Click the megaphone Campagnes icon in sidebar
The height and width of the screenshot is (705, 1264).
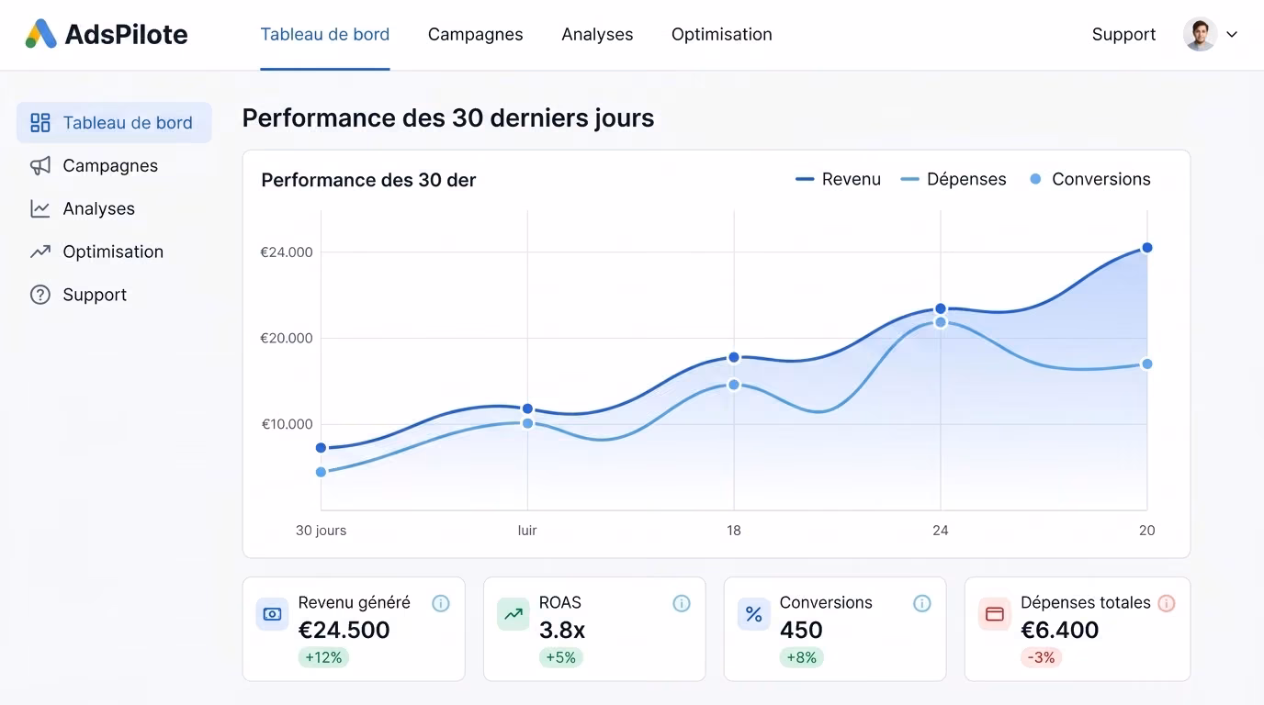coord(40,166)
